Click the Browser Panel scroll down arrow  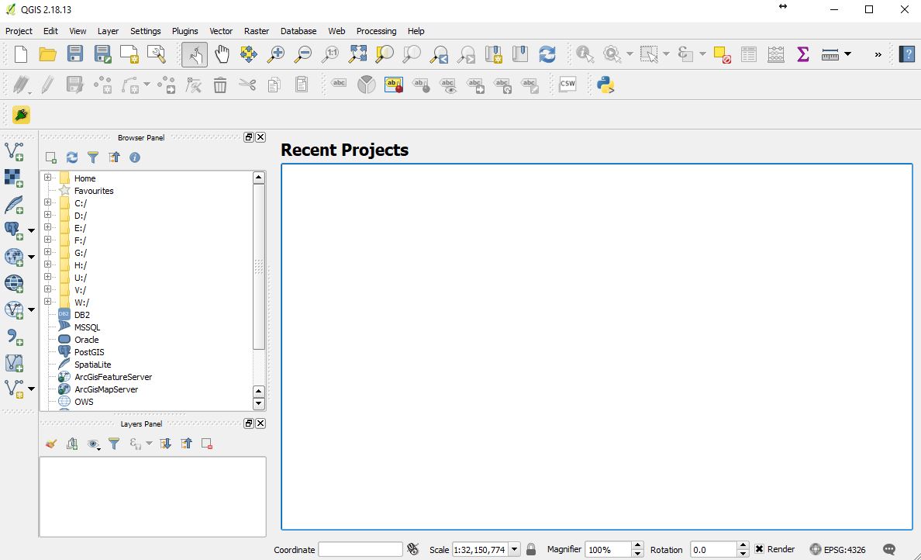[258, 403]
